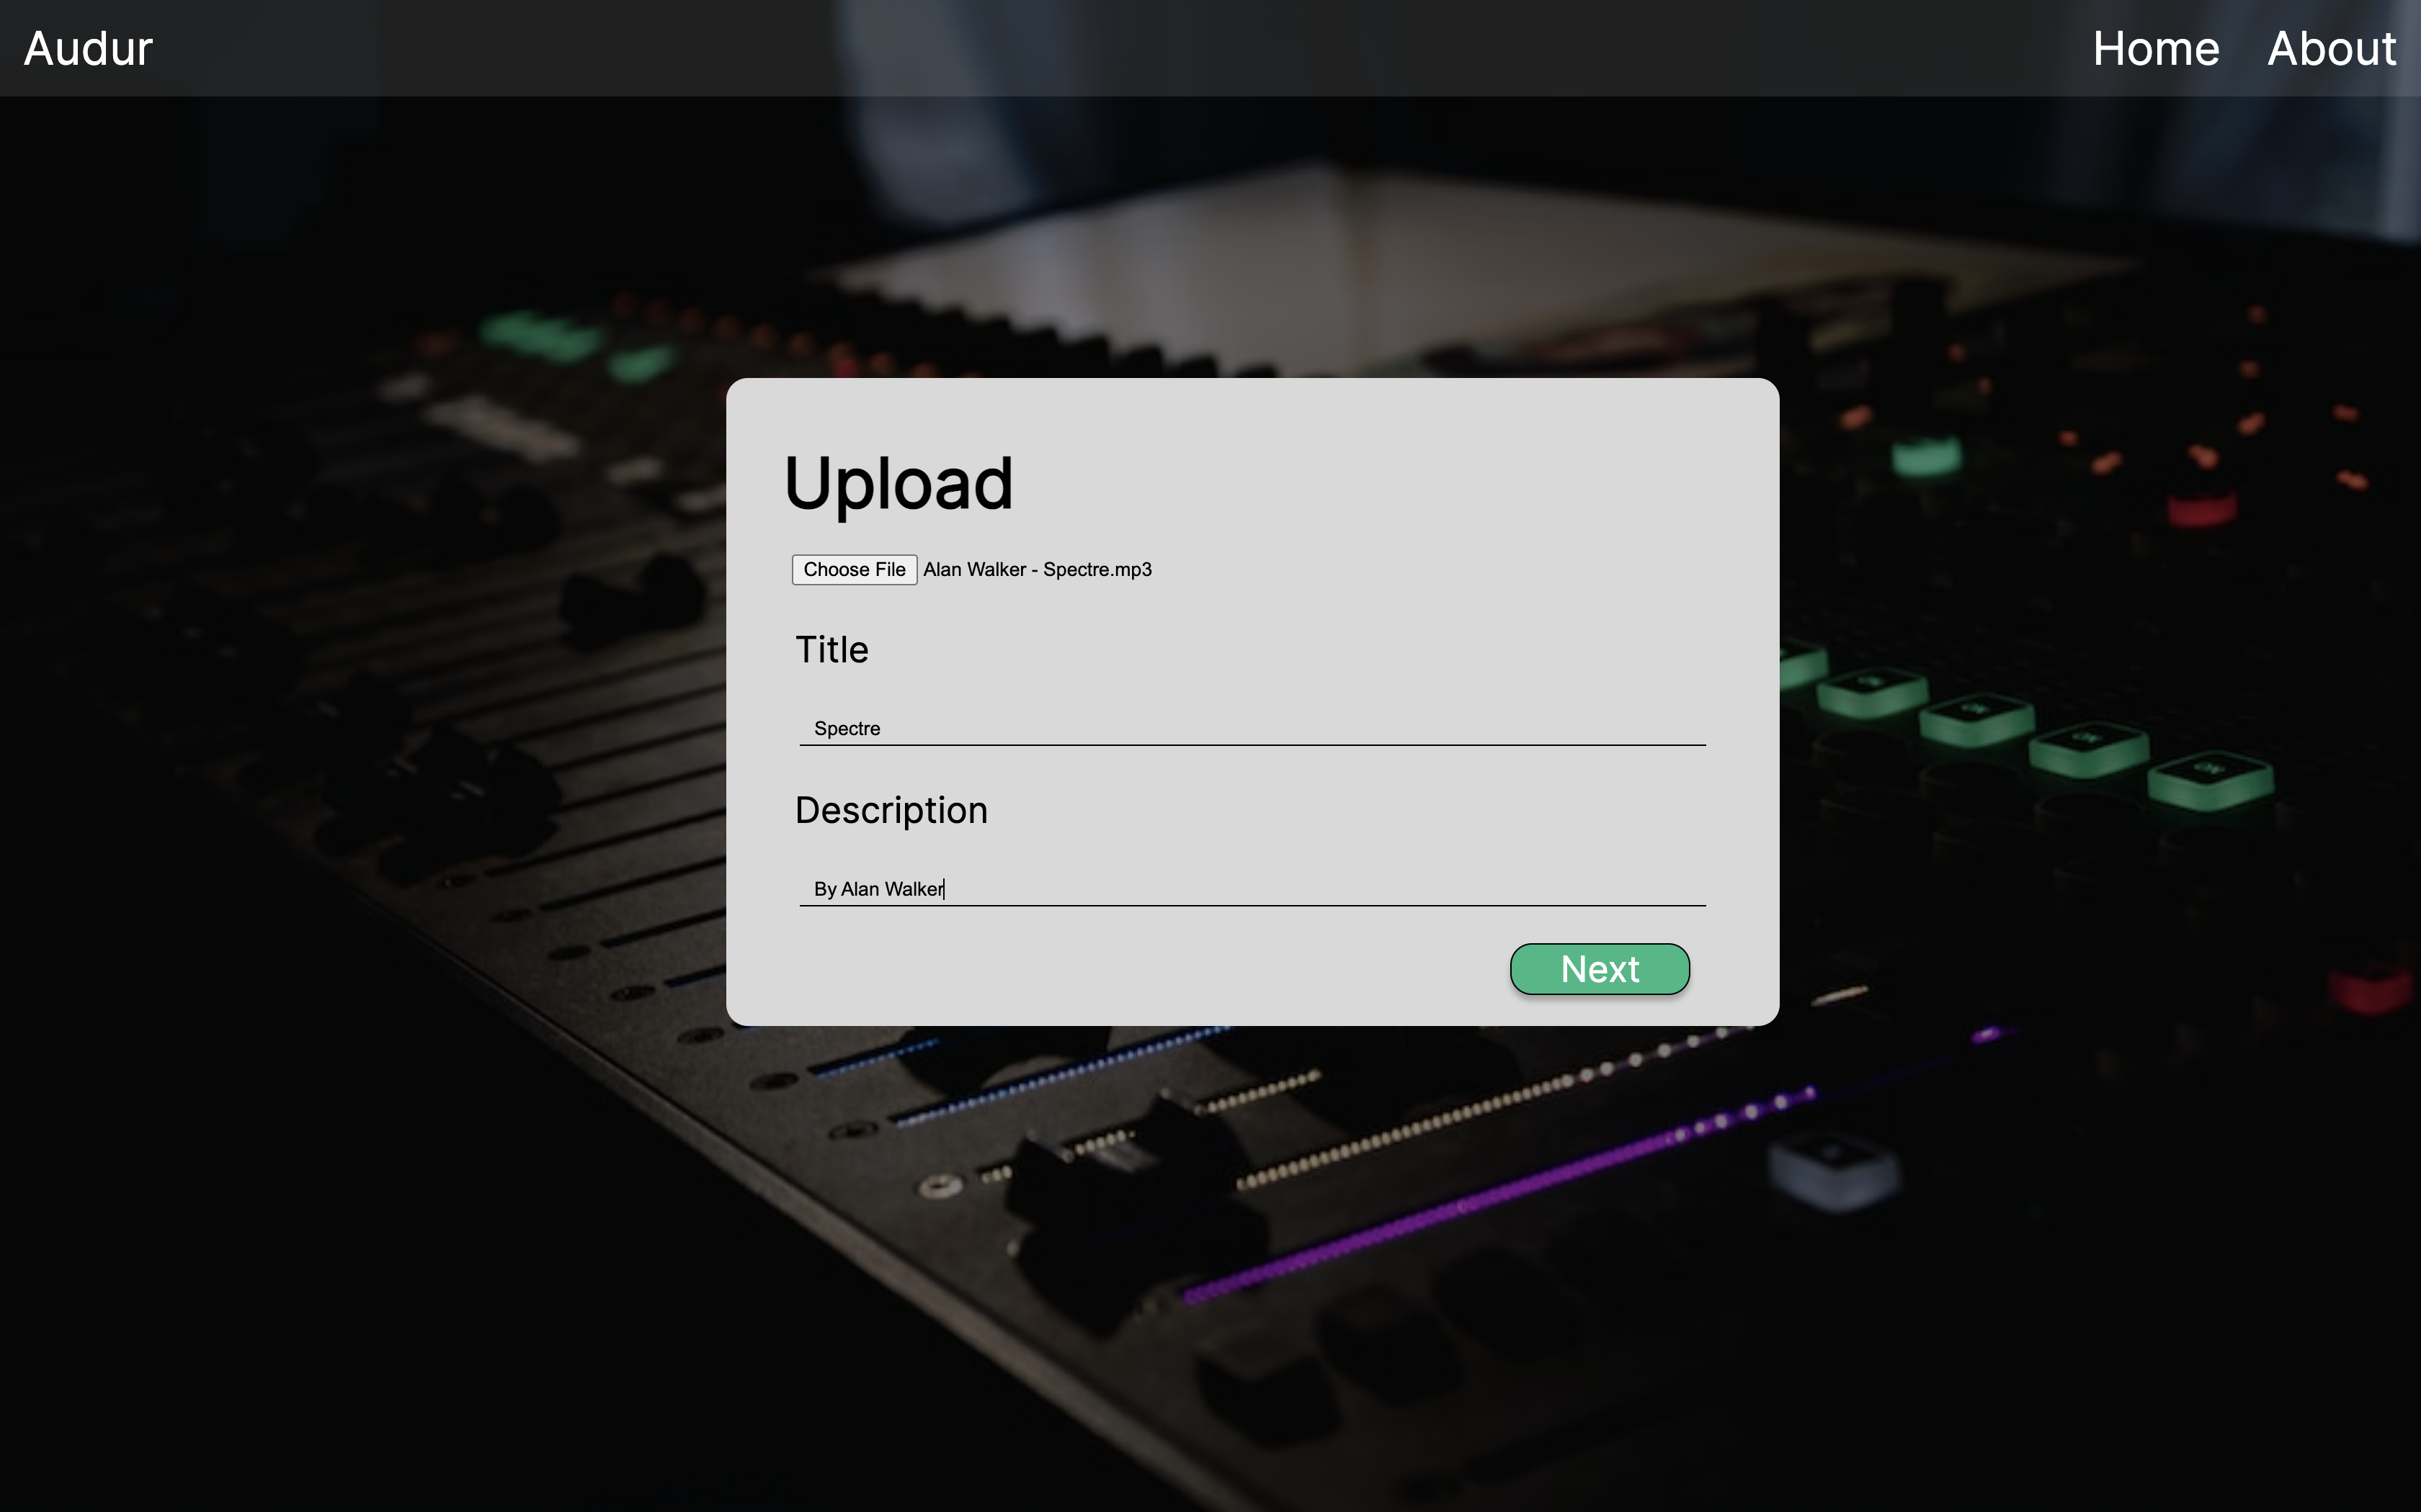Click the Title field label
This screenshot has height=1512, width=2421.
[831, 649]
